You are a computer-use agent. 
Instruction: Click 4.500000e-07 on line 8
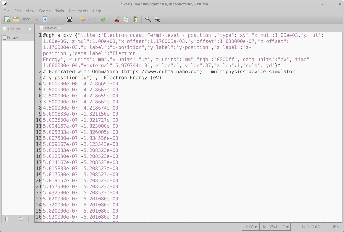coord(60,108)
